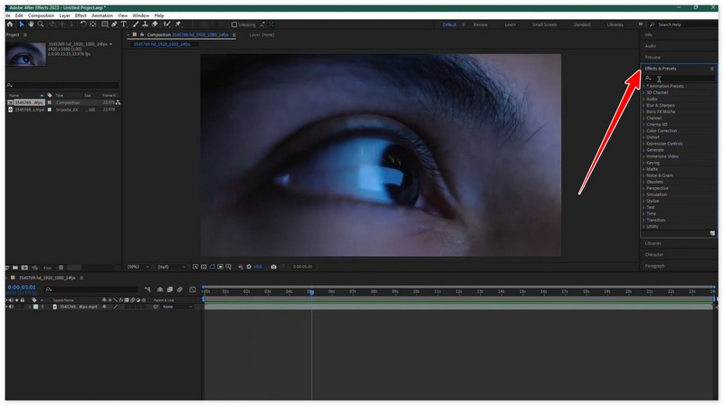Select the Puppet Pin tool

point(178,24)
